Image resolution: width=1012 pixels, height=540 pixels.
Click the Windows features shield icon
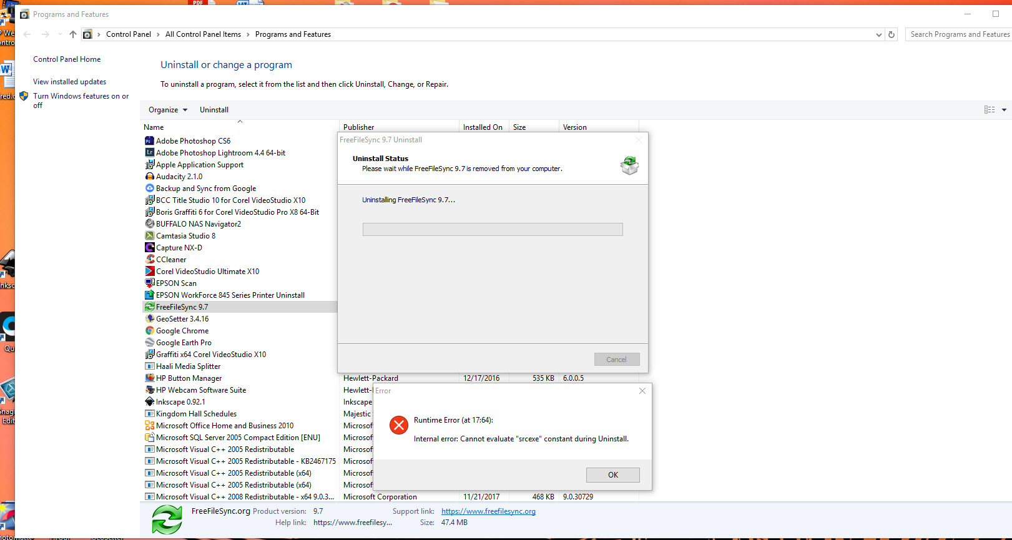coord(24,96)
